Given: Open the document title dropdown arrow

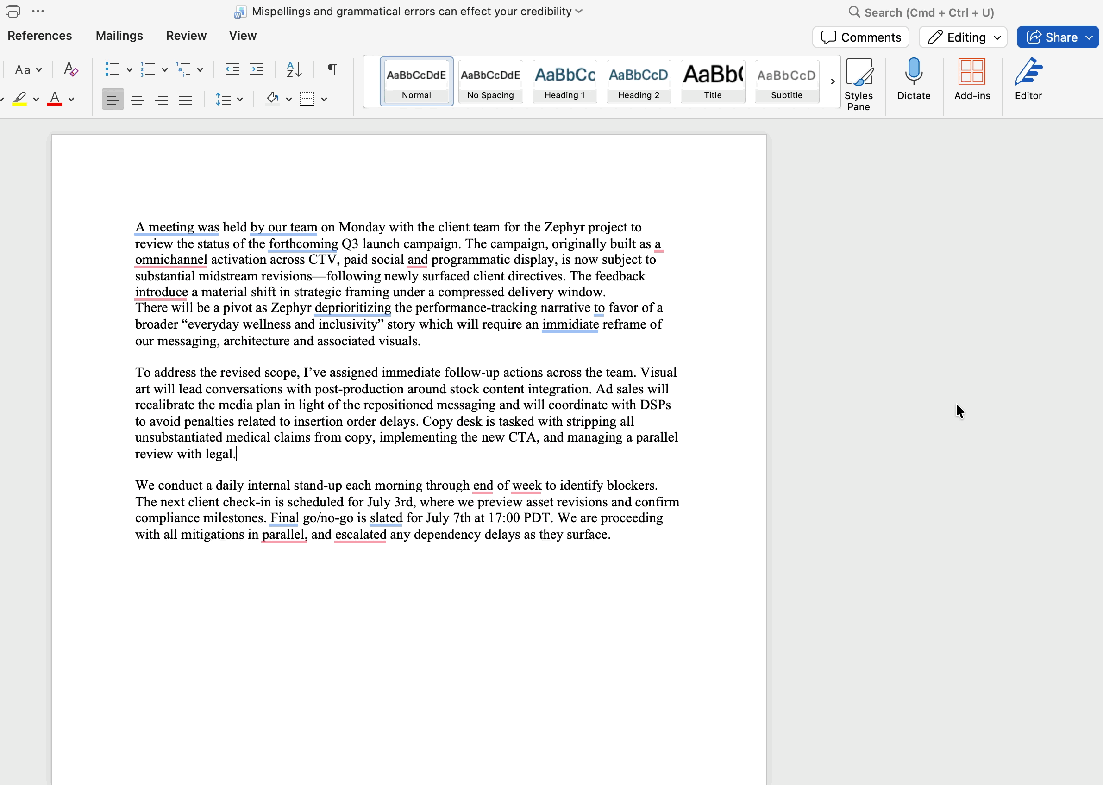Looking at the screenshot, I should click(579, 11).
